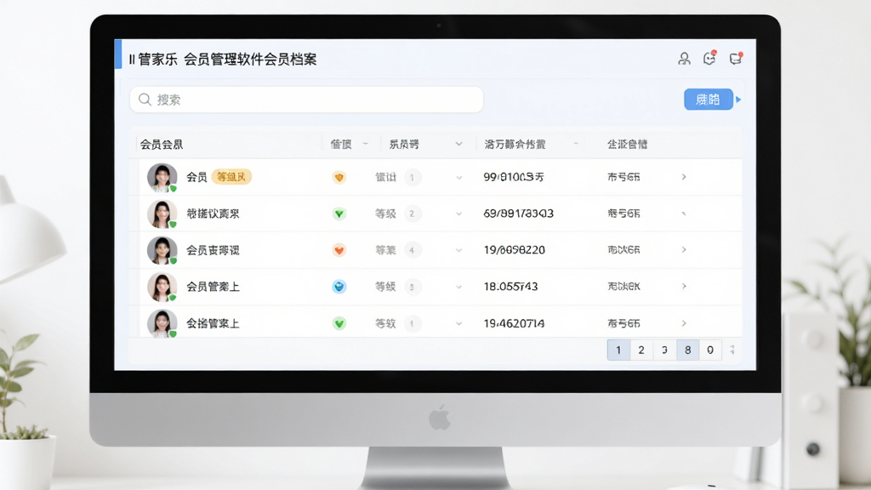Select the value 19.4620714 in the table
Image resolution: width=871 pixels, height=490 pixels.
click(514, 323)
